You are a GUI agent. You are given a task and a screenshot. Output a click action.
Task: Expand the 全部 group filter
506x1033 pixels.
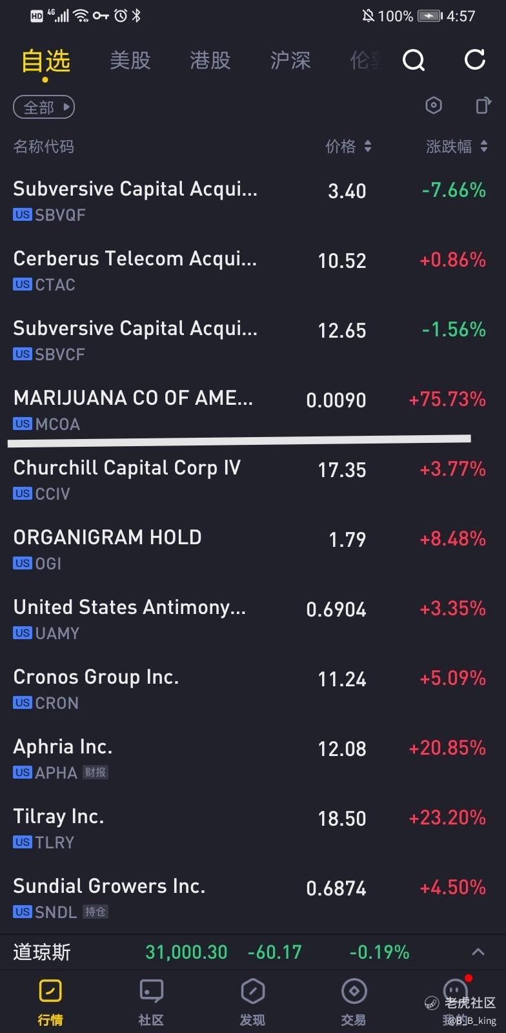pos(44,107)
